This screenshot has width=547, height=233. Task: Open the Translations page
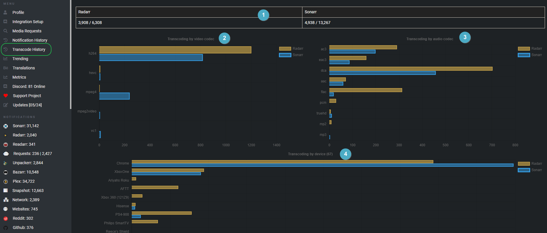click(24, 68)
